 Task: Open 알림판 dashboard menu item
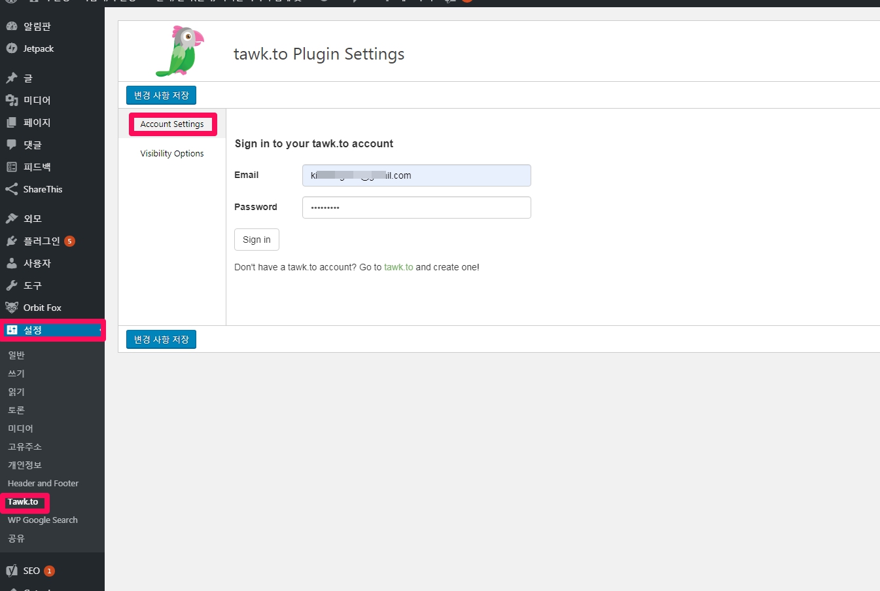pos(37,26)
